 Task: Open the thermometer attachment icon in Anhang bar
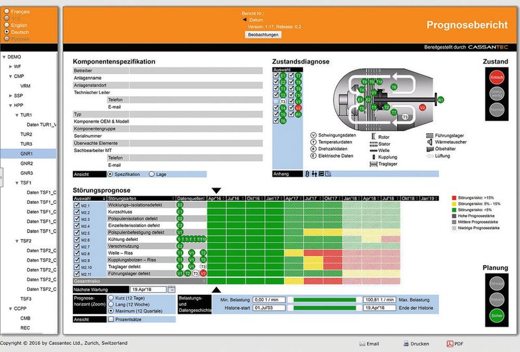(307, 174)
